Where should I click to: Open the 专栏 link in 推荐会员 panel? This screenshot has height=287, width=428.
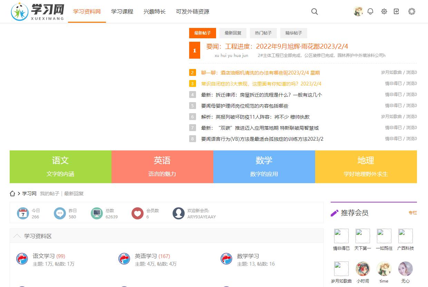pos(412,213)
